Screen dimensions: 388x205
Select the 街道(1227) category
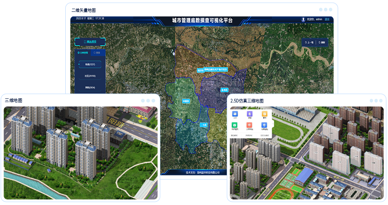click(x=90, y=65)
